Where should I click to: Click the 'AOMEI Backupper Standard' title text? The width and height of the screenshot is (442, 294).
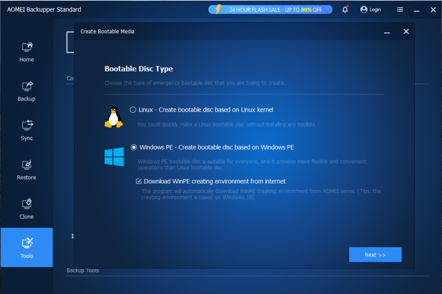click(44, 9)
